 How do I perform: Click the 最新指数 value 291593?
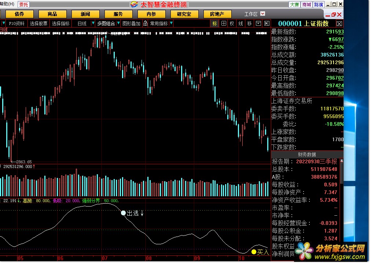click(335, 32)
